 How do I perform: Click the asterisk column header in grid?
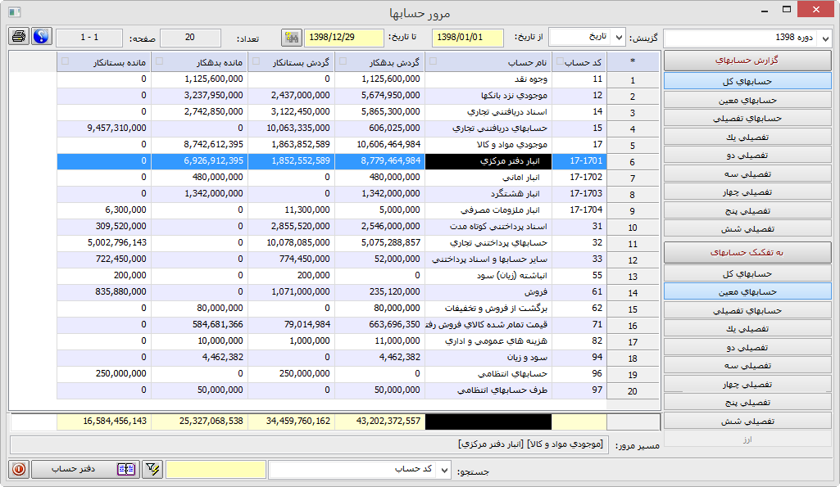pyautogui.click(x=633, y=61)
